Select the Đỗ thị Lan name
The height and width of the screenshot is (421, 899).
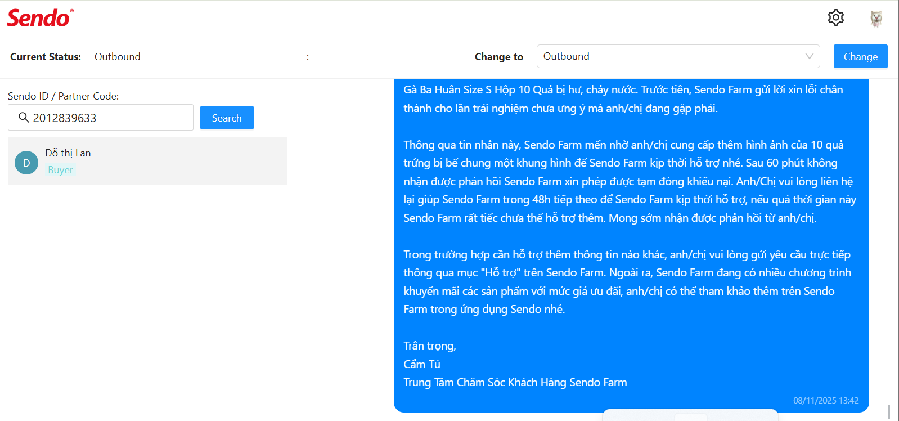coord(68,153)
